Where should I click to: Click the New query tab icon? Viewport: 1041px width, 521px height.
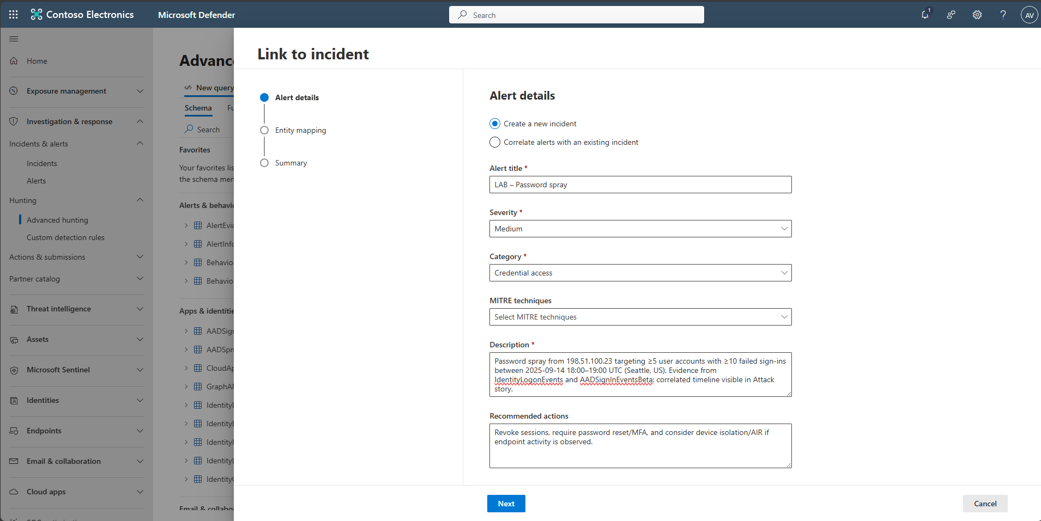pos(188,88)
